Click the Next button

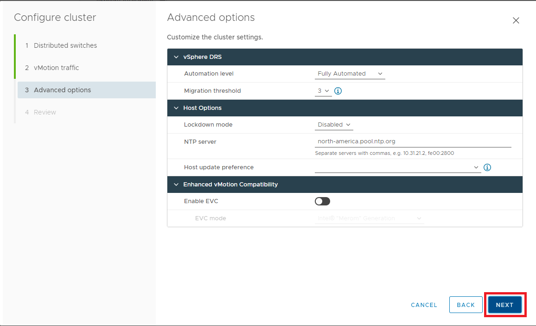tap(504, 305)
